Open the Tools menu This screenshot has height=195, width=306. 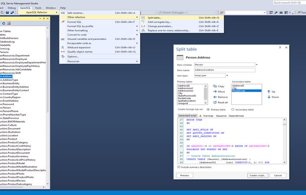[x=38, y=8]
